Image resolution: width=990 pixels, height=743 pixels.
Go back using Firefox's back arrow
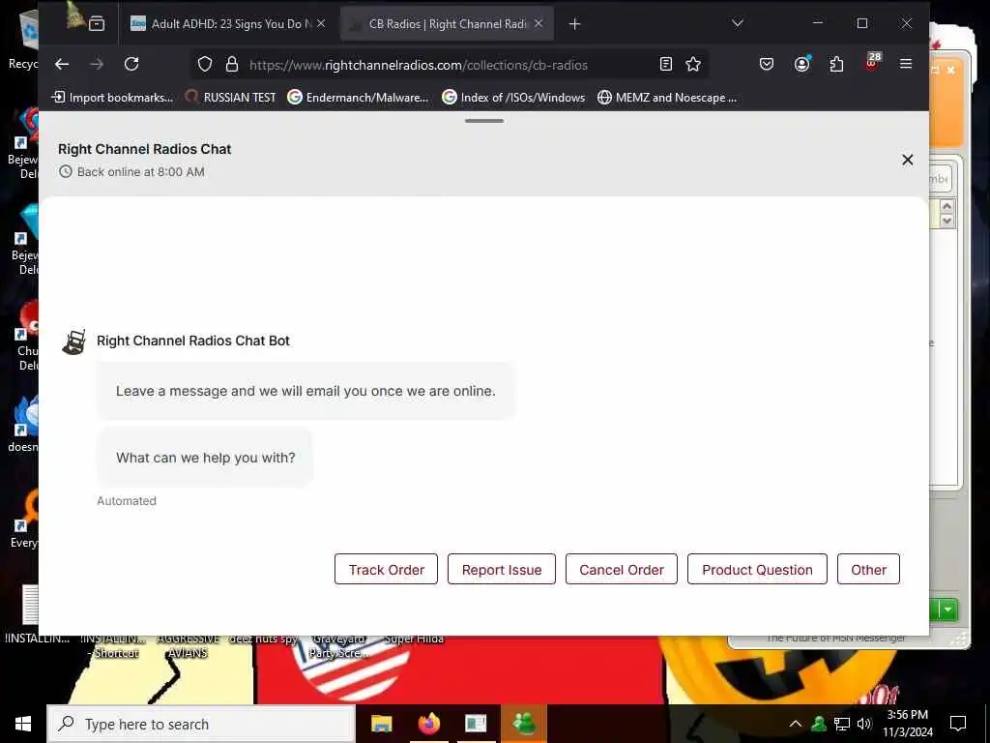(x=61, y=64)
